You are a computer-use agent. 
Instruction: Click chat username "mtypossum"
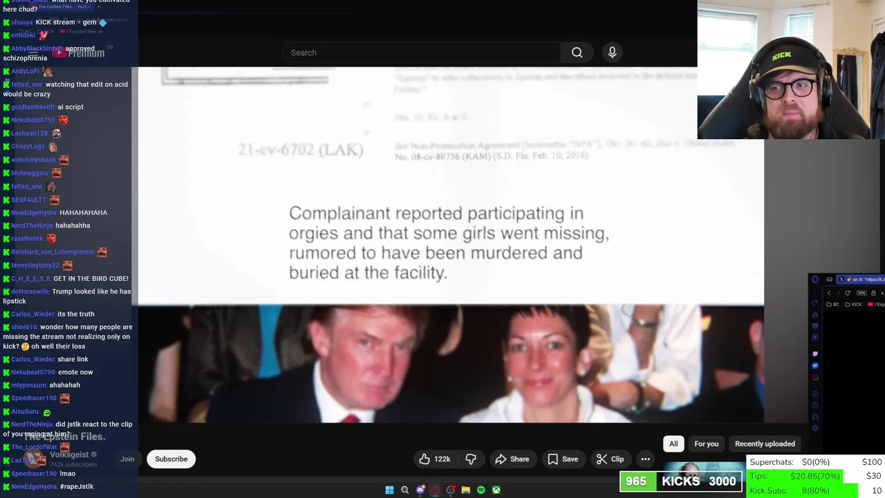tap(29, 385)
